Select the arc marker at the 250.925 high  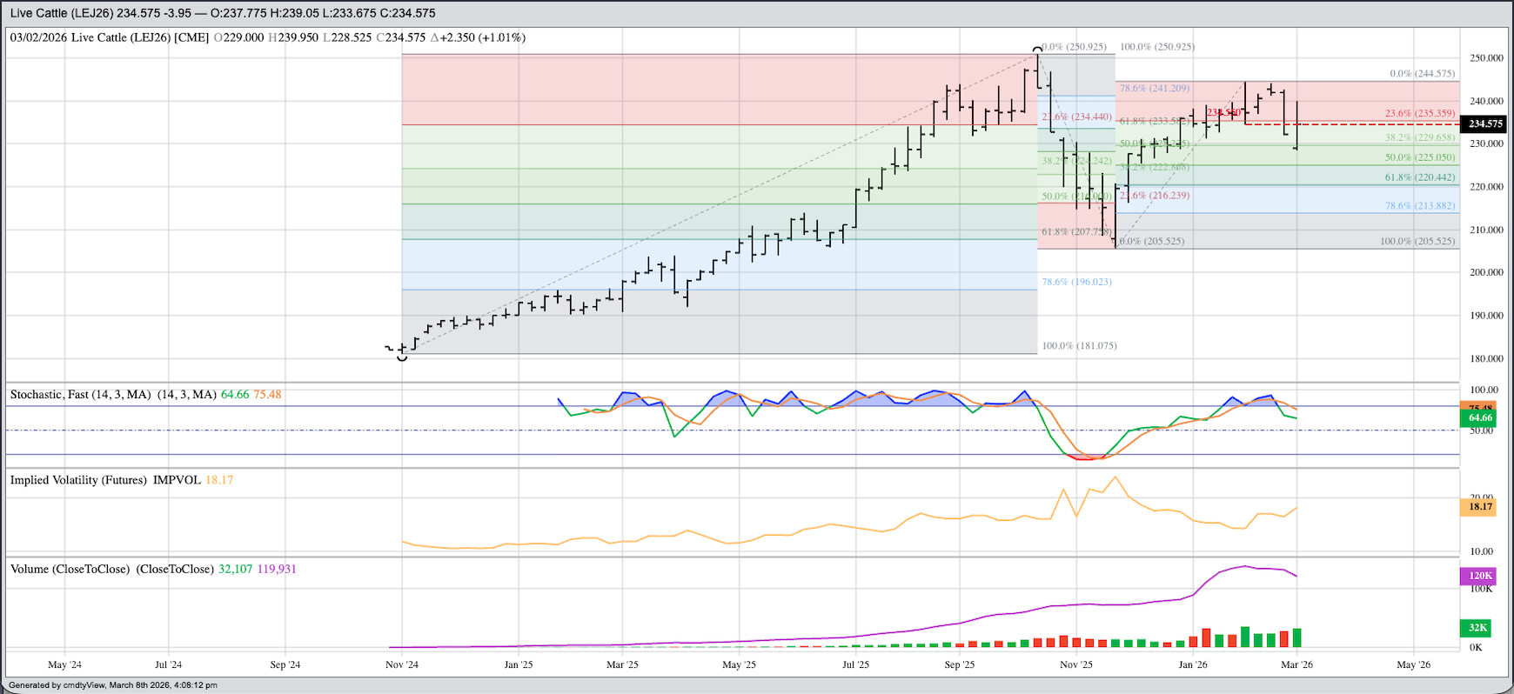point(1037,49)
